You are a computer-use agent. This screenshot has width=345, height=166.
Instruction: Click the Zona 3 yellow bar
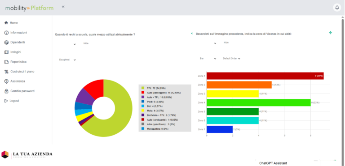(233, 94)
